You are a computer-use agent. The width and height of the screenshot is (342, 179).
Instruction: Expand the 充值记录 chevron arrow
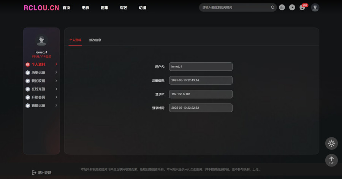[56, 106]
